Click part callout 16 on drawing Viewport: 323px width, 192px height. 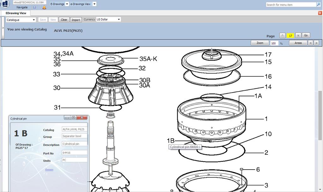click(x=268, y=76)
